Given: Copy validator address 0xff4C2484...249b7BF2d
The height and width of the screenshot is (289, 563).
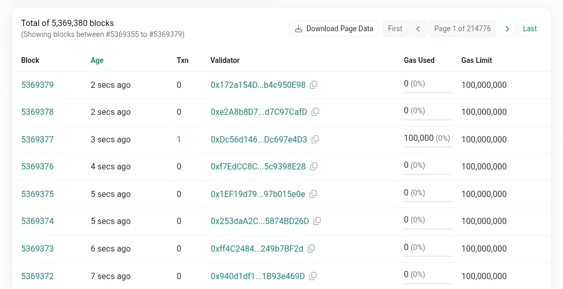Looking at the screenshot, I should [x=311, y=248].
